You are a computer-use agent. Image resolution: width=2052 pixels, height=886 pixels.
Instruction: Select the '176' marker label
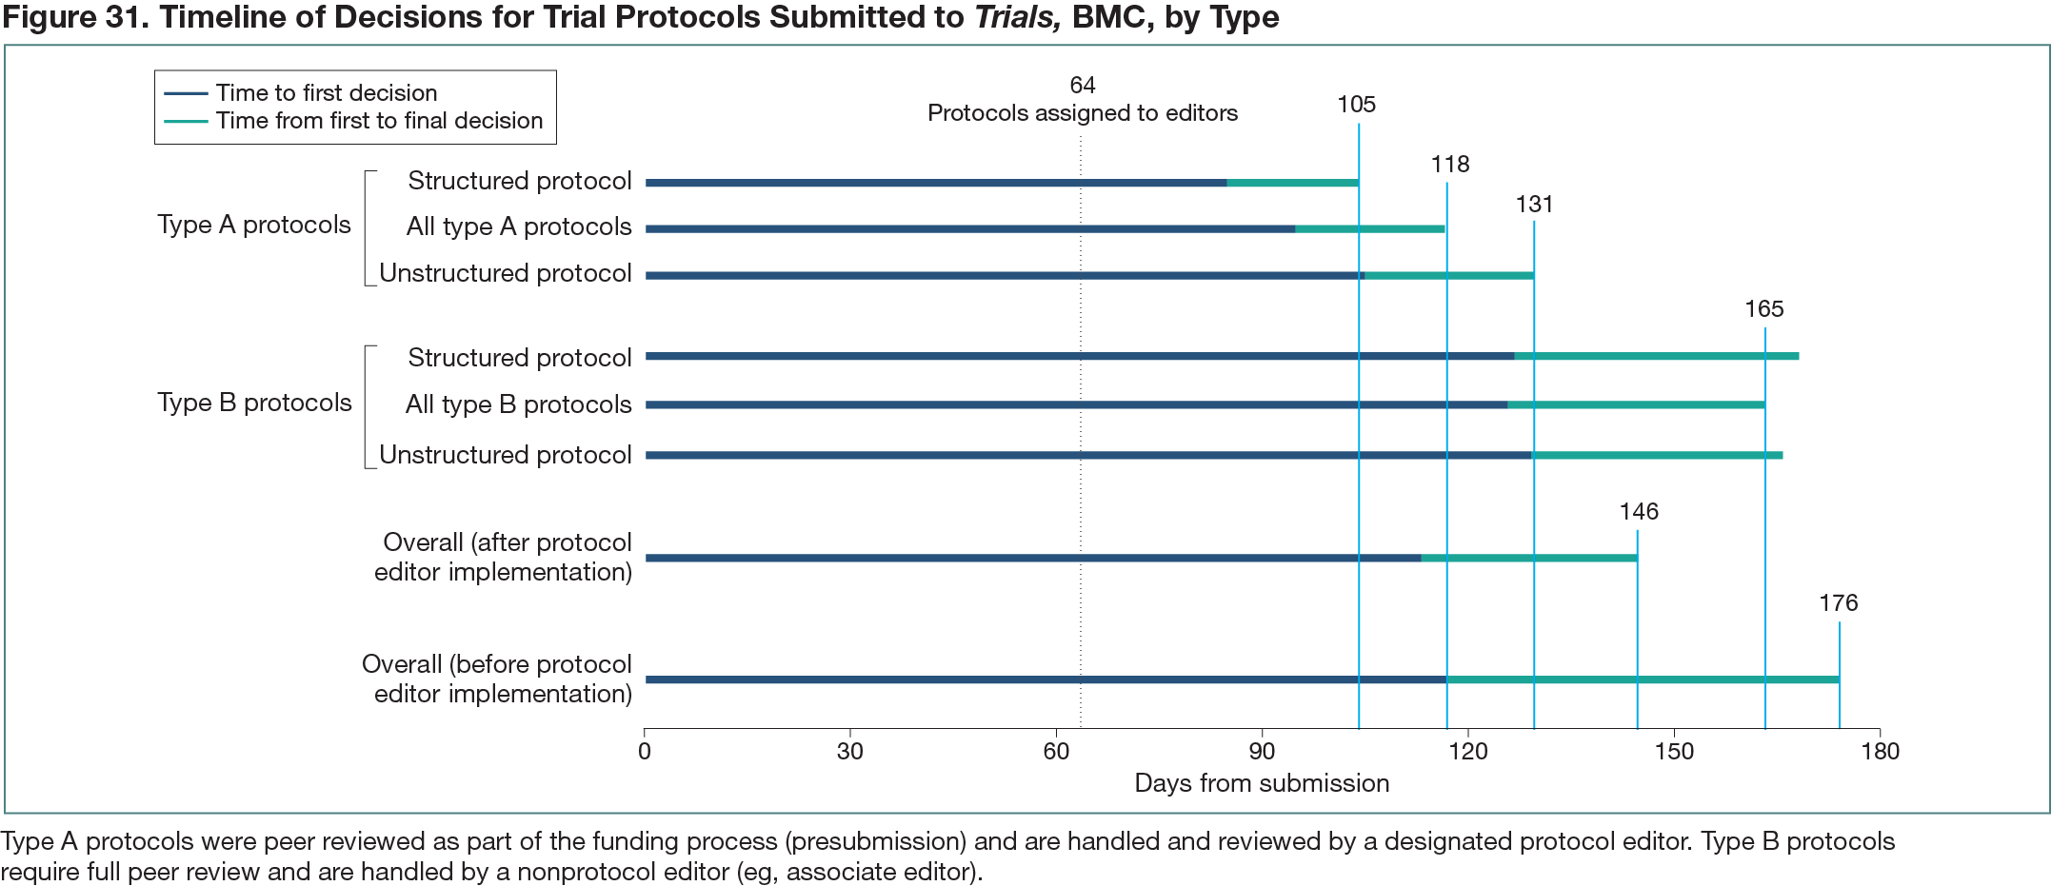(1837, 603)
